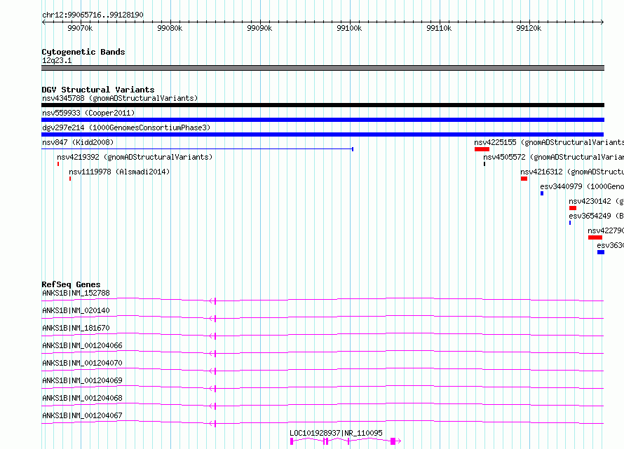This screenshot has height=449, width=624.
Task: Click the 99120k ruler tick label
Action: point(529,28)
